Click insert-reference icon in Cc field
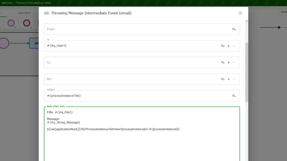Image resolution: width=287 pixels, height=161 pixels. click(223, 63)
